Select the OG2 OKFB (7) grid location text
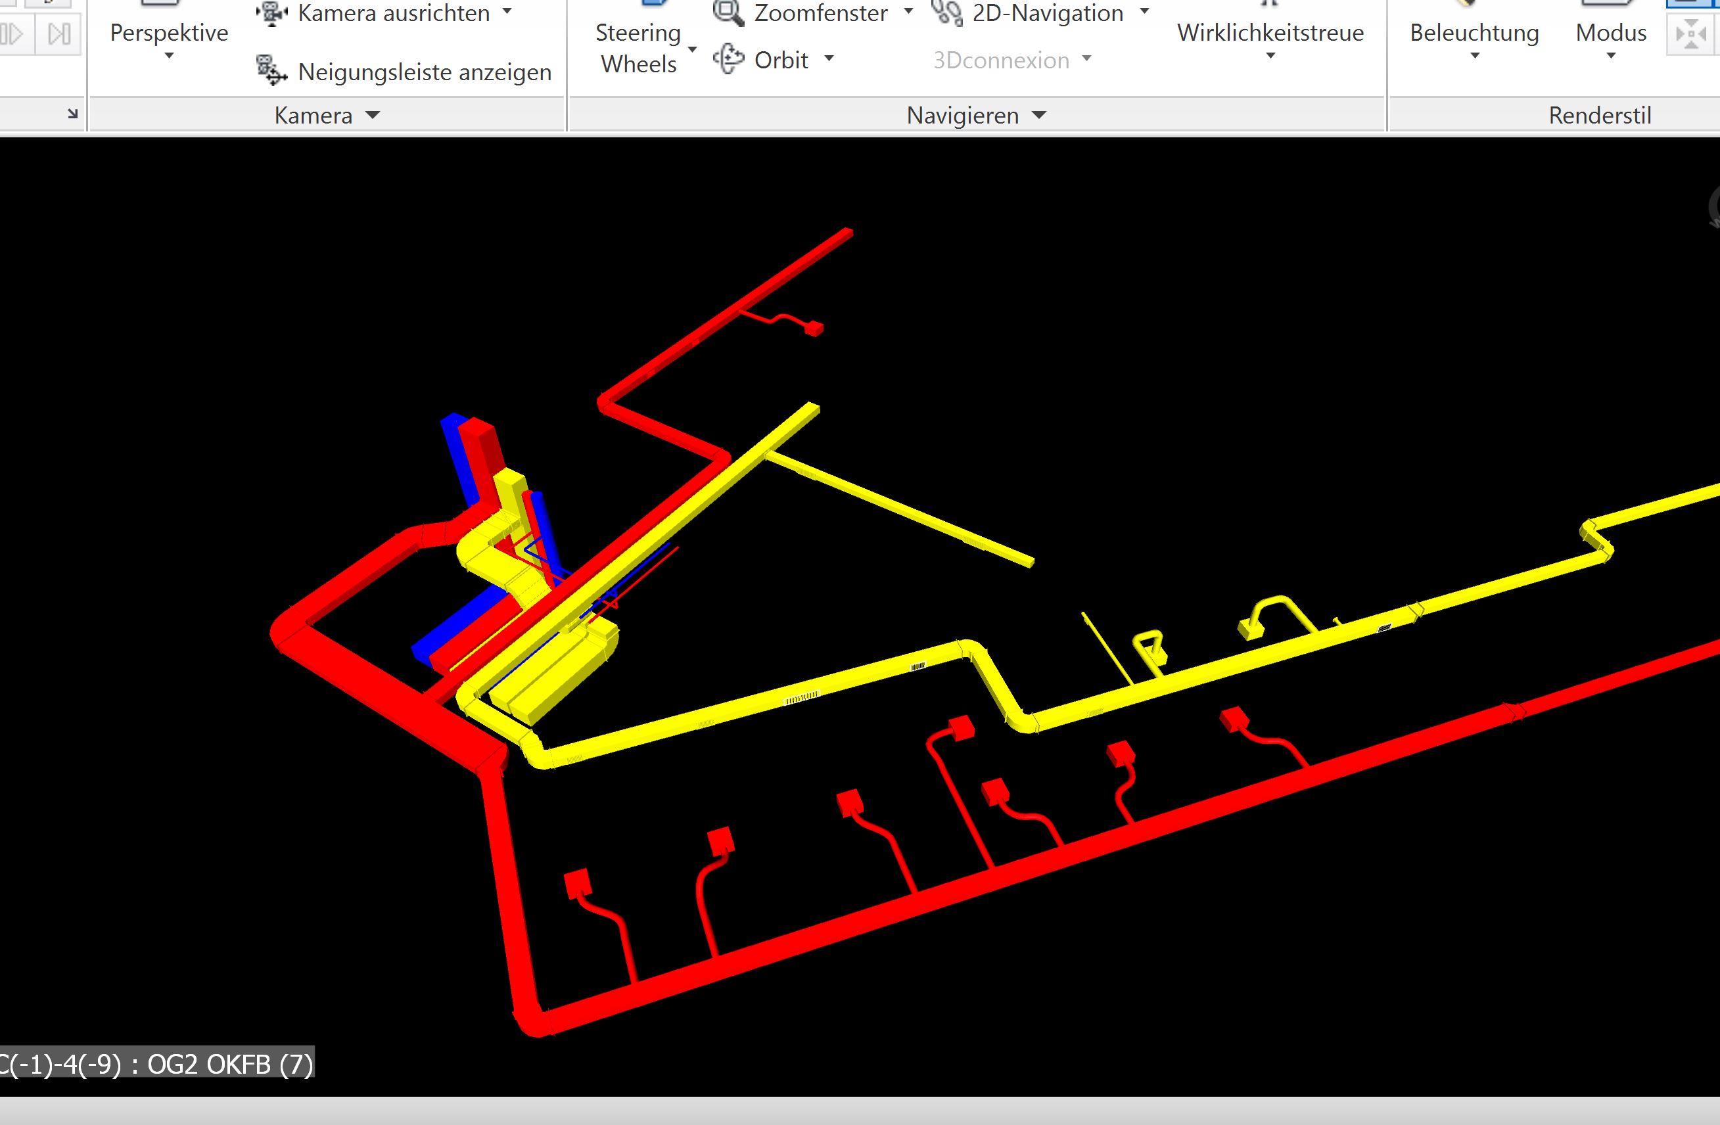The image size is (1720, 1125). [x=231, y=1065]
